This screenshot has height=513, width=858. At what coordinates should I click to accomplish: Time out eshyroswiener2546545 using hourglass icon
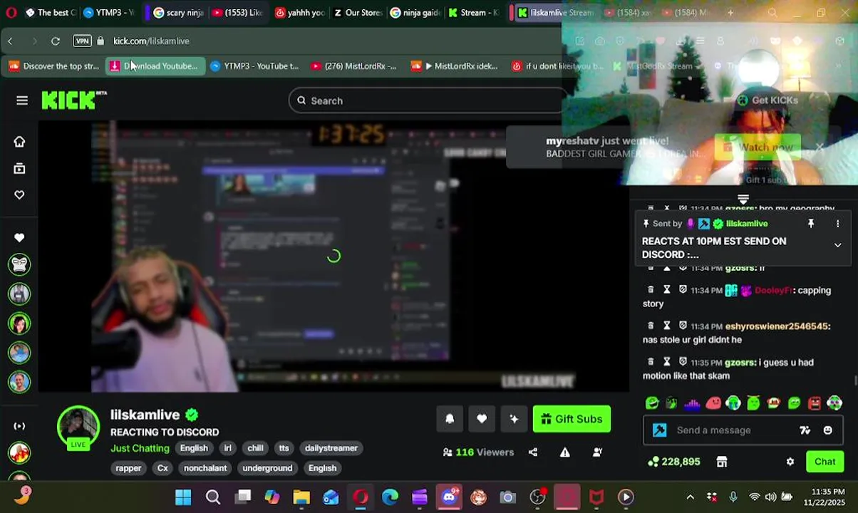pyautogui.click(x=666, y=326)
